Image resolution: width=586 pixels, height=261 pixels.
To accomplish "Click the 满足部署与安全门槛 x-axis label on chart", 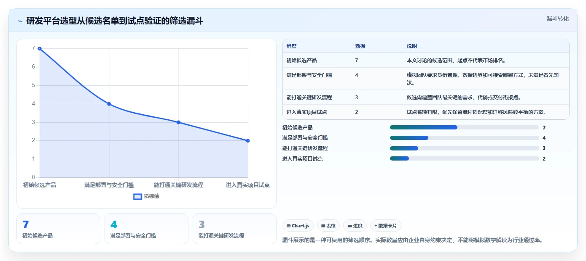I will pos(109,185).
